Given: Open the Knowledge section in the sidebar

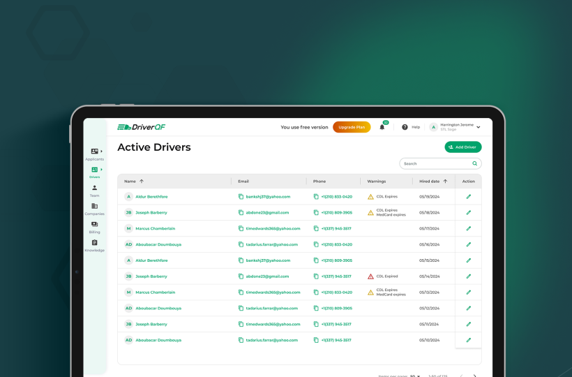Looking at the screenshot, I should [x=94, y=243].
